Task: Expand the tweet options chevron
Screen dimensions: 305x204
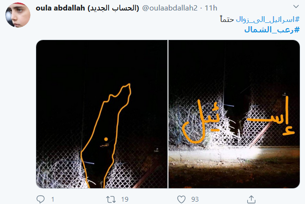Action: 296,7
